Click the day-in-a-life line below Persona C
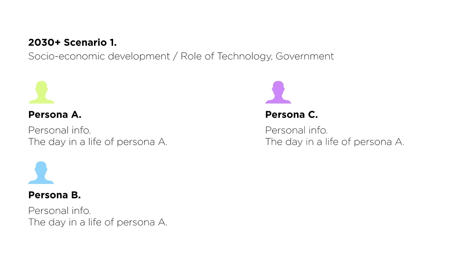The image size is (470, 264). (335, 142)
